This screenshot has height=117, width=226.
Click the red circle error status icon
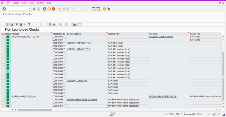[x=8, y=103]
